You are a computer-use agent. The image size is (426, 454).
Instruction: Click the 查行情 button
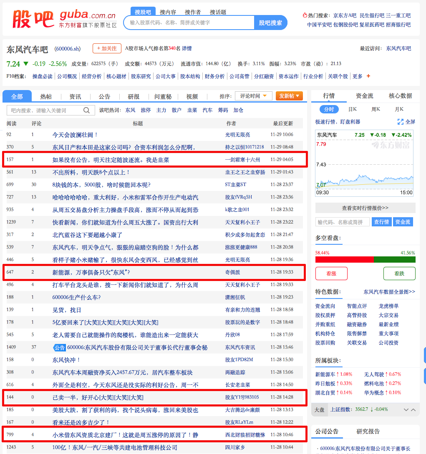click(381, 222)
